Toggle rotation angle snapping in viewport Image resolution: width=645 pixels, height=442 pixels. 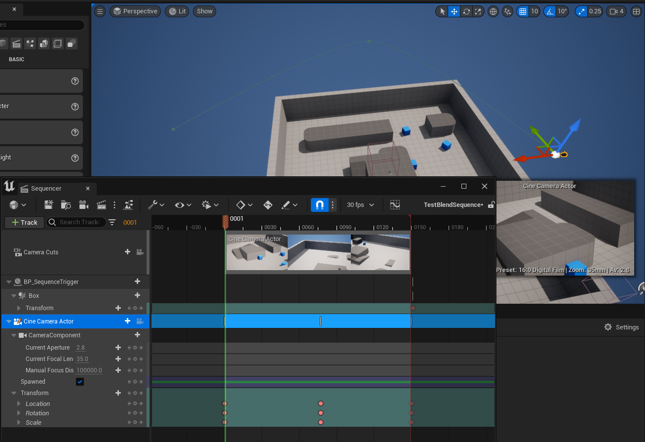coord(550,11)
